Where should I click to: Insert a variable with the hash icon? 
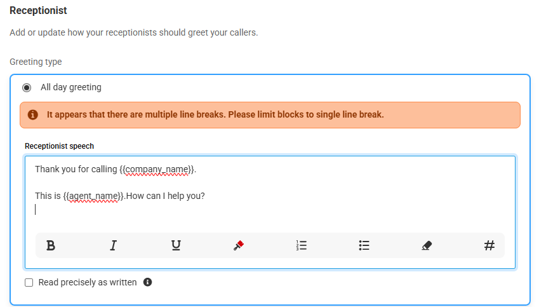(489, 245)
